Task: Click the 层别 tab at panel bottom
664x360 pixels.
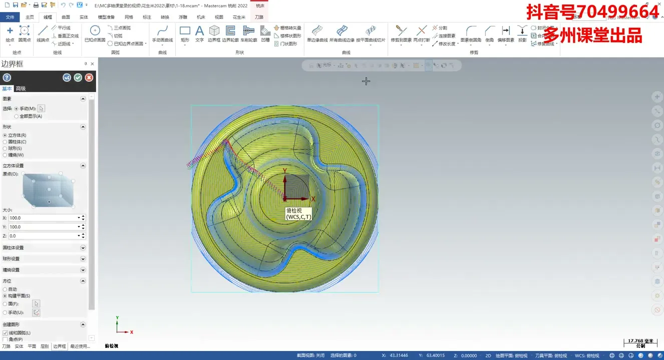Action: click(45, 346)
